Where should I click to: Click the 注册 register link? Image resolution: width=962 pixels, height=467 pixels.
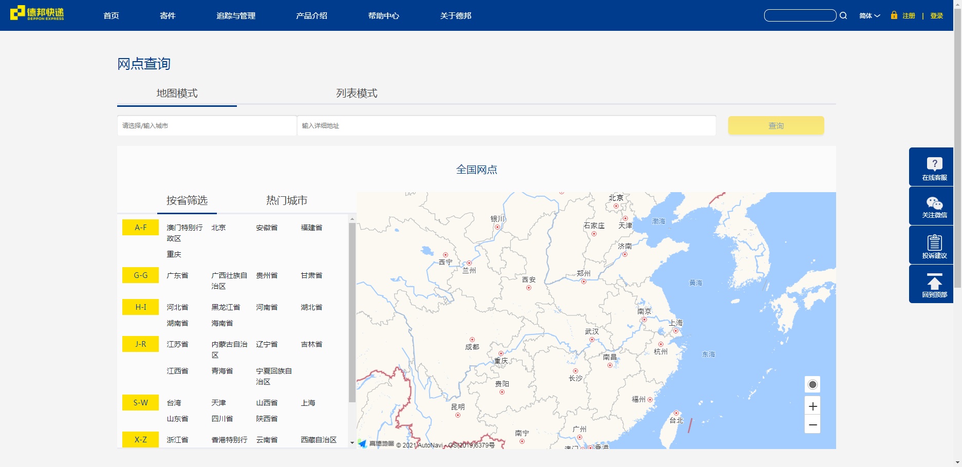pos(909,16)
